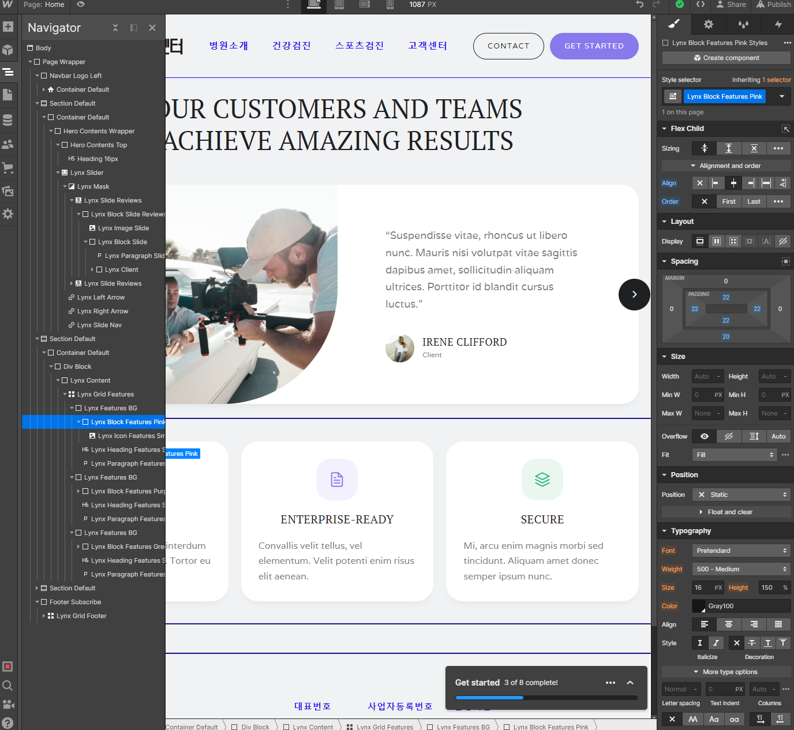This screenshot has width=794, height=730.
Task: Select flex child grow if possible sizing icon
Action: tap(729, 148)
